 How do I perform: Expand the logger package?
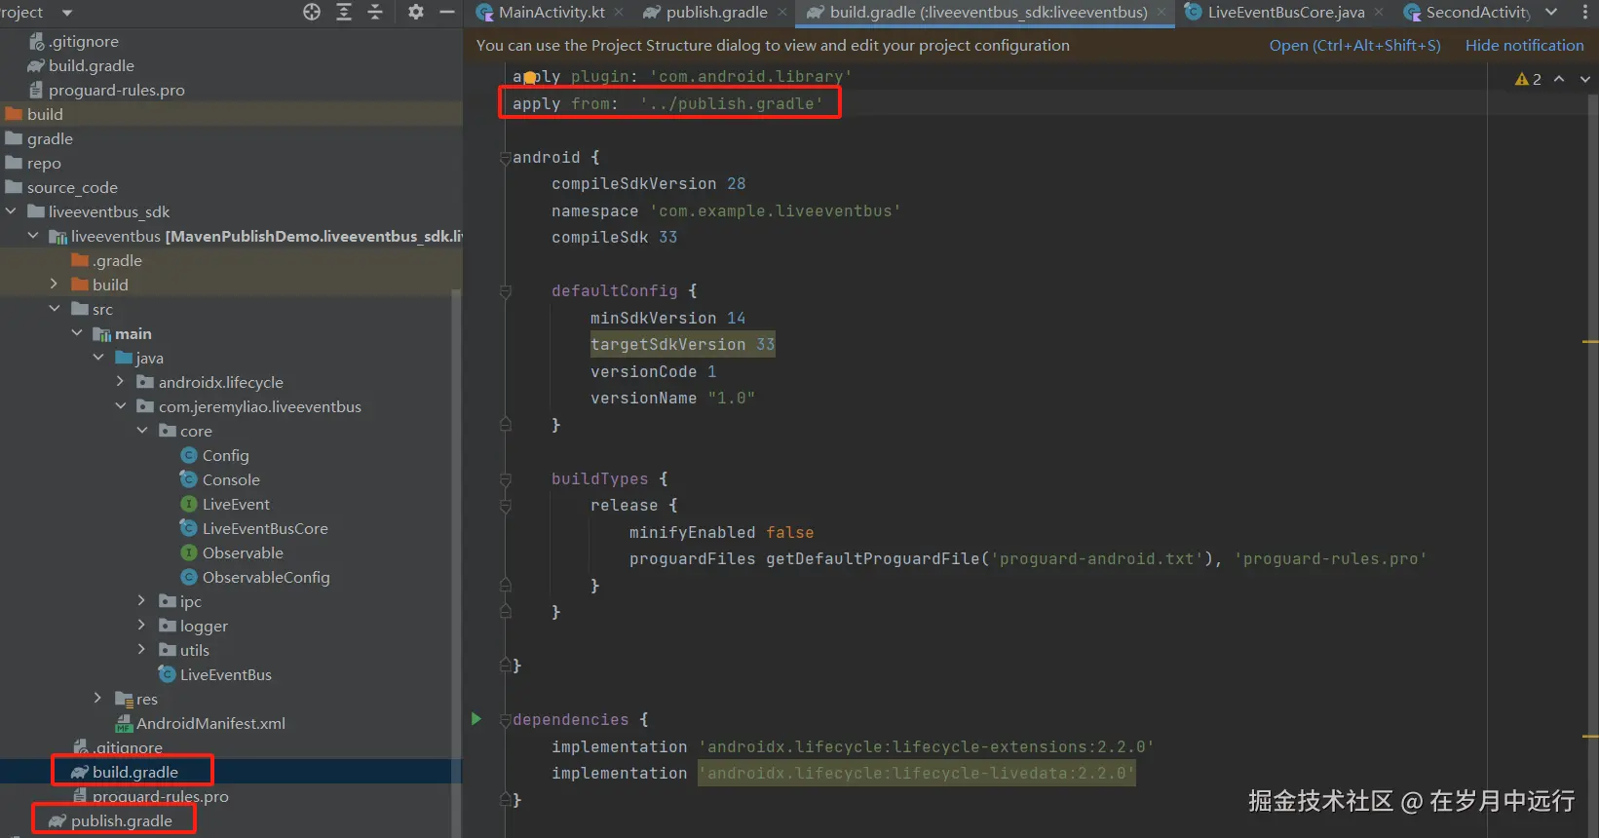[x=142, y=626]
